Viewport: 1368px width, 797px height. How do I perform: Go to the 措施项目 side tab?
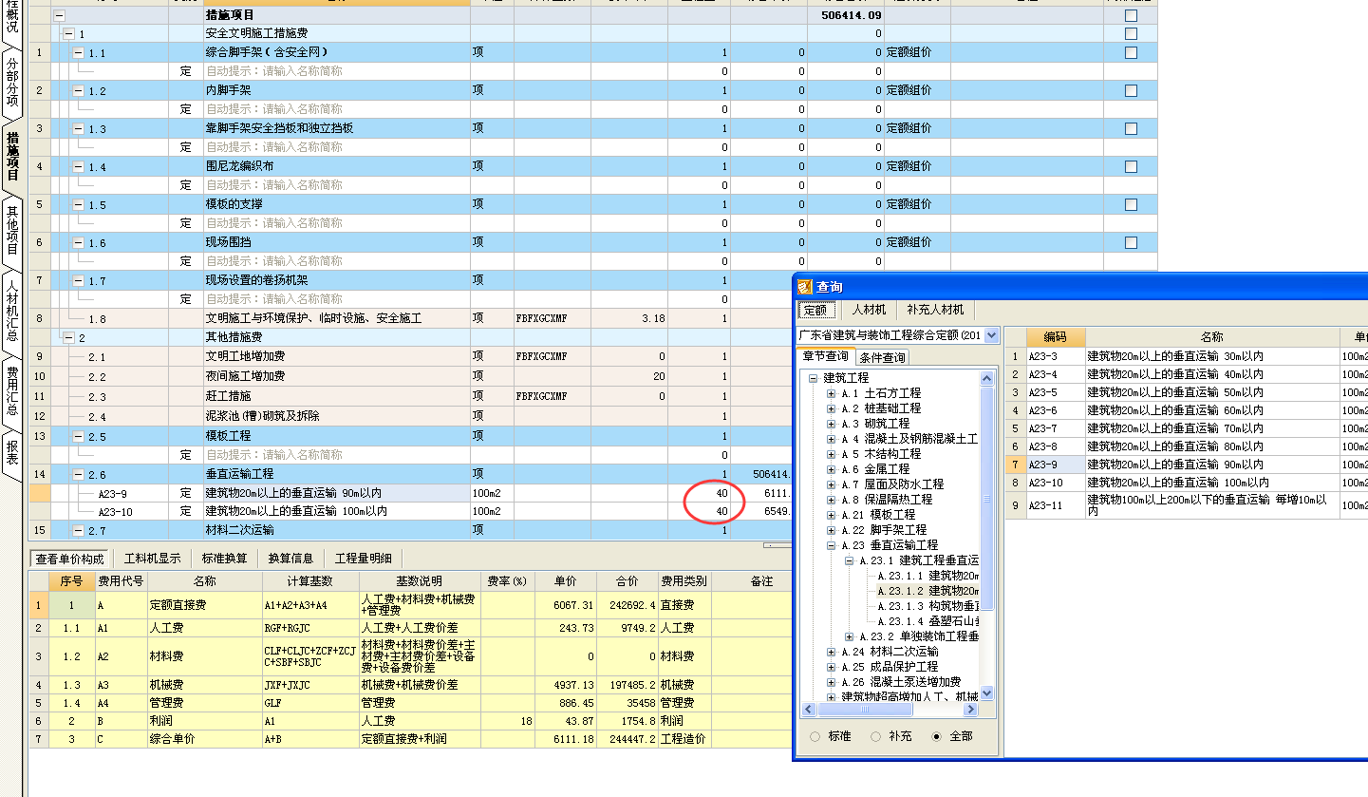coord(12,156)
